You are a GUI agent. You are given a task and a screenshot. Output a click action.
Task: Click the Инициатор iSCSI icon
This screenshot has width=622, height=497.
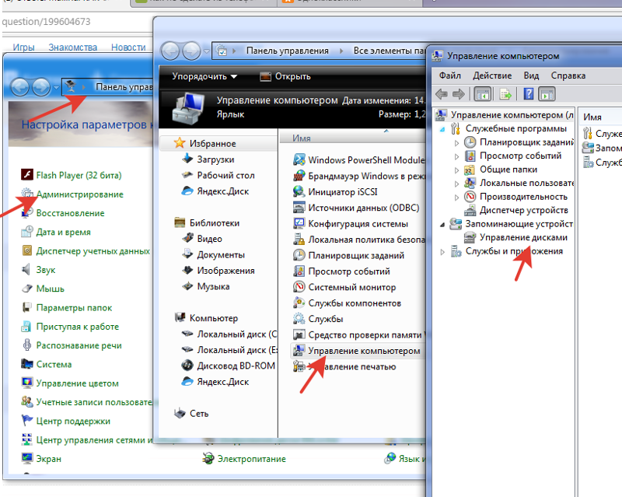tap(299, 192)
